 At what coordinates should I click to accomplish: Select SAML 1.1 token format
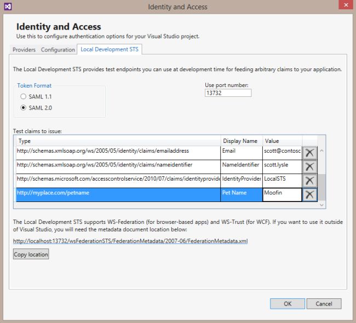tap(24, 96)
